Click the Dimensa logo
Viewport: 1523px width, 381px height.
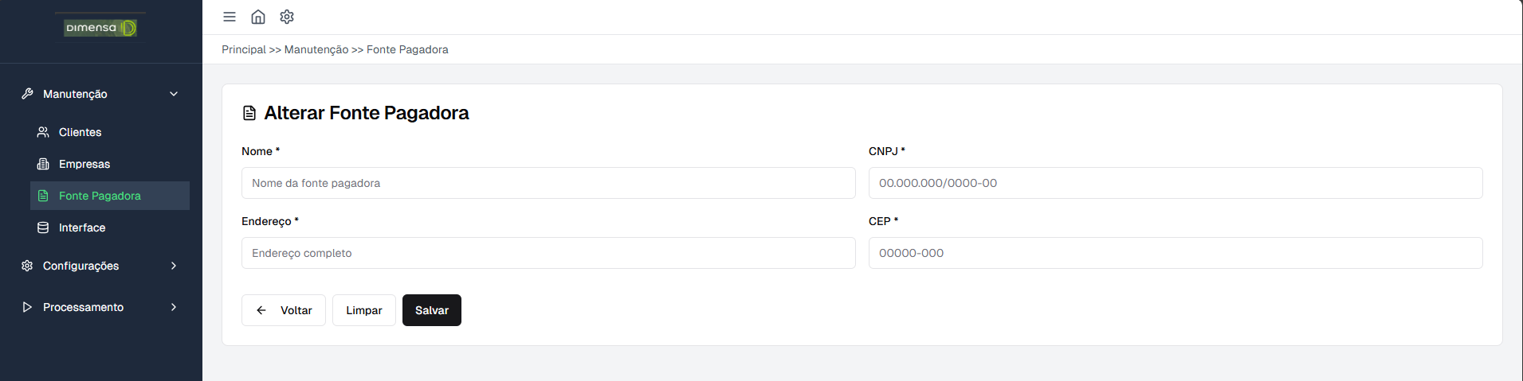(x=100, y=28)
